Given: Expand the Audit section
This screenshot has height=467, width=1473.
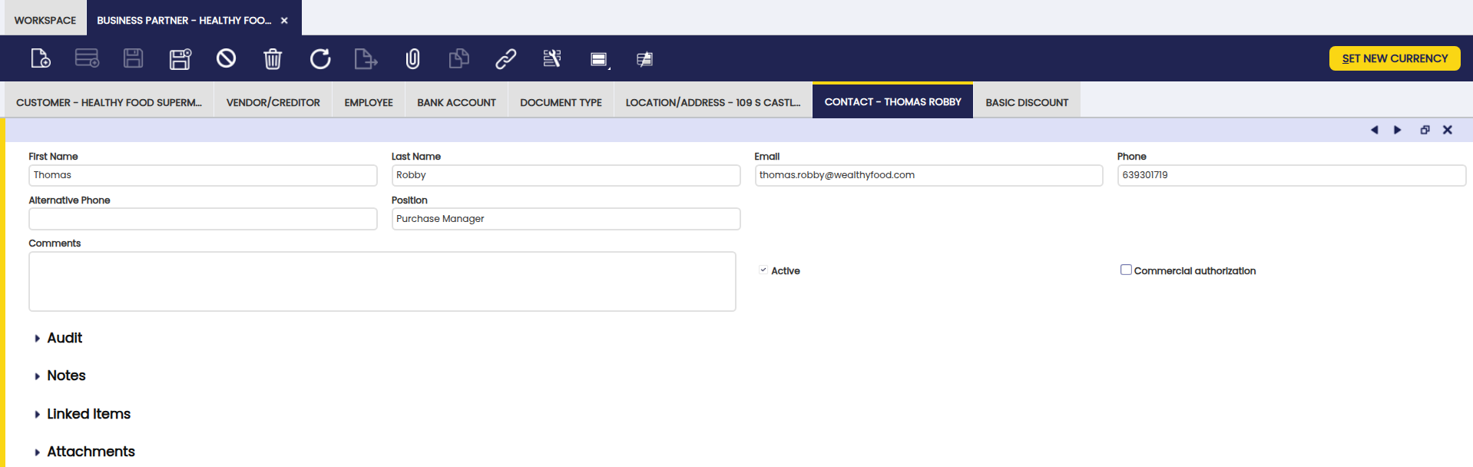Looking at the screenshot, I should click(x=64, y=338).
